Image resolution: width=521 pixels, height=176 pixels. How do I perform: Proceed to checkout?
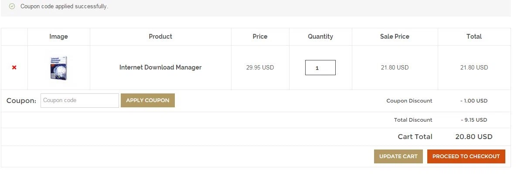point(466,156)
